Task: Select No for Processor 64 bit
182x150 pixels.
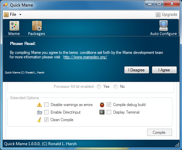Action: [116, 86]
